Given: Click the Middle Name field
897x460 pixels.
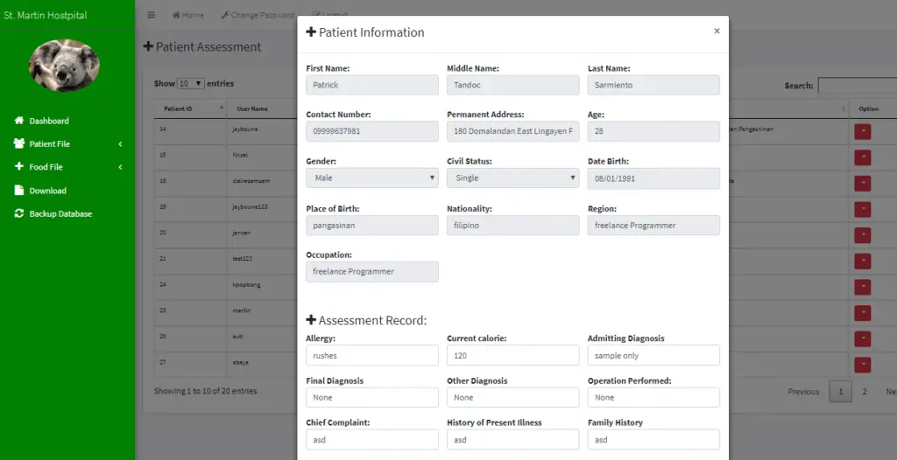Looking at the screenshot, I should coord(513,85).
